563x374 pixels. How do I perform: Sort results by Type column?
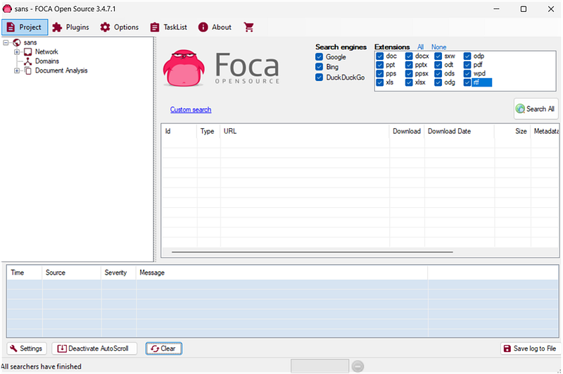(x=208, y=131)
